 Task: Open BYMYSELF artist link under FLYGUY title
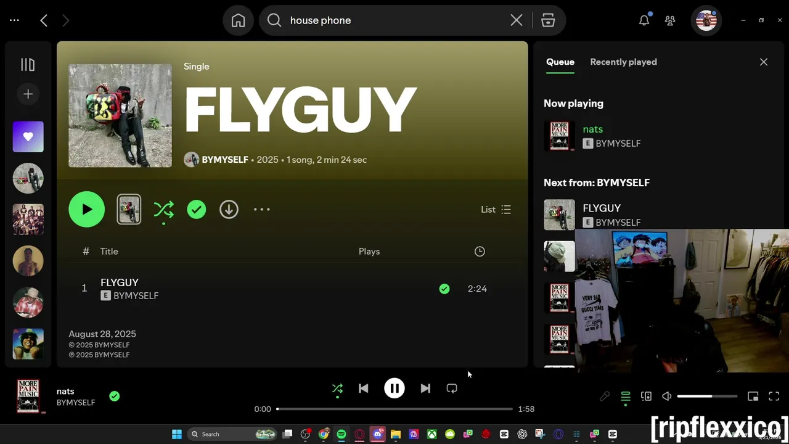(x=225, y=160)
